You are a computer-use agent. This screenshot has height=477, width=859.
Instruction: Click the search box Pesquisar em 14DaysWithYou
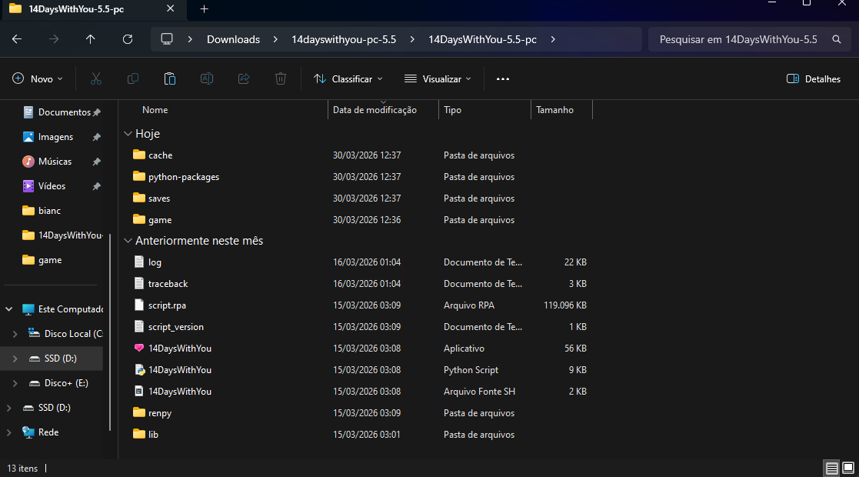[x=738, y=39]
